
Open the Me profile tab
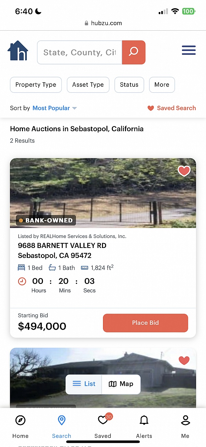tap(185, 420)
